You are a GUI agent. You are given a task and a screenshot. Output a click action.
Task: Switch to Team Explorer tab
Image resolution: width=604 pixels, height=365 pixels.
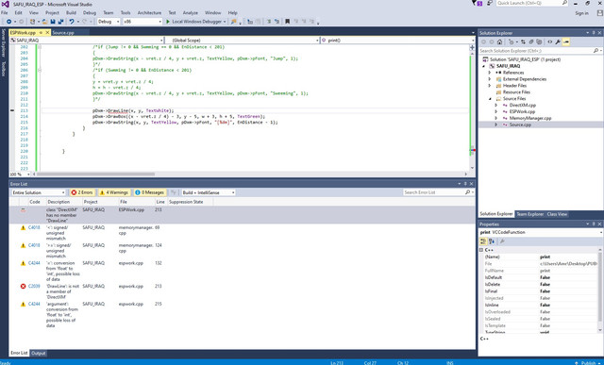pos(529,214)
